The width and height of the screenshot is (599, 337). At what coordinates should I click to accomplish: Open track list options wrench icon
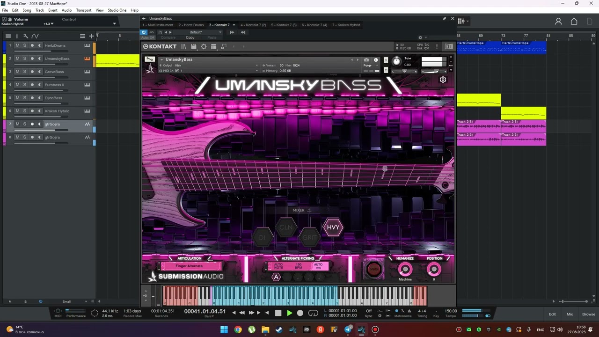[x=26, y=36]
